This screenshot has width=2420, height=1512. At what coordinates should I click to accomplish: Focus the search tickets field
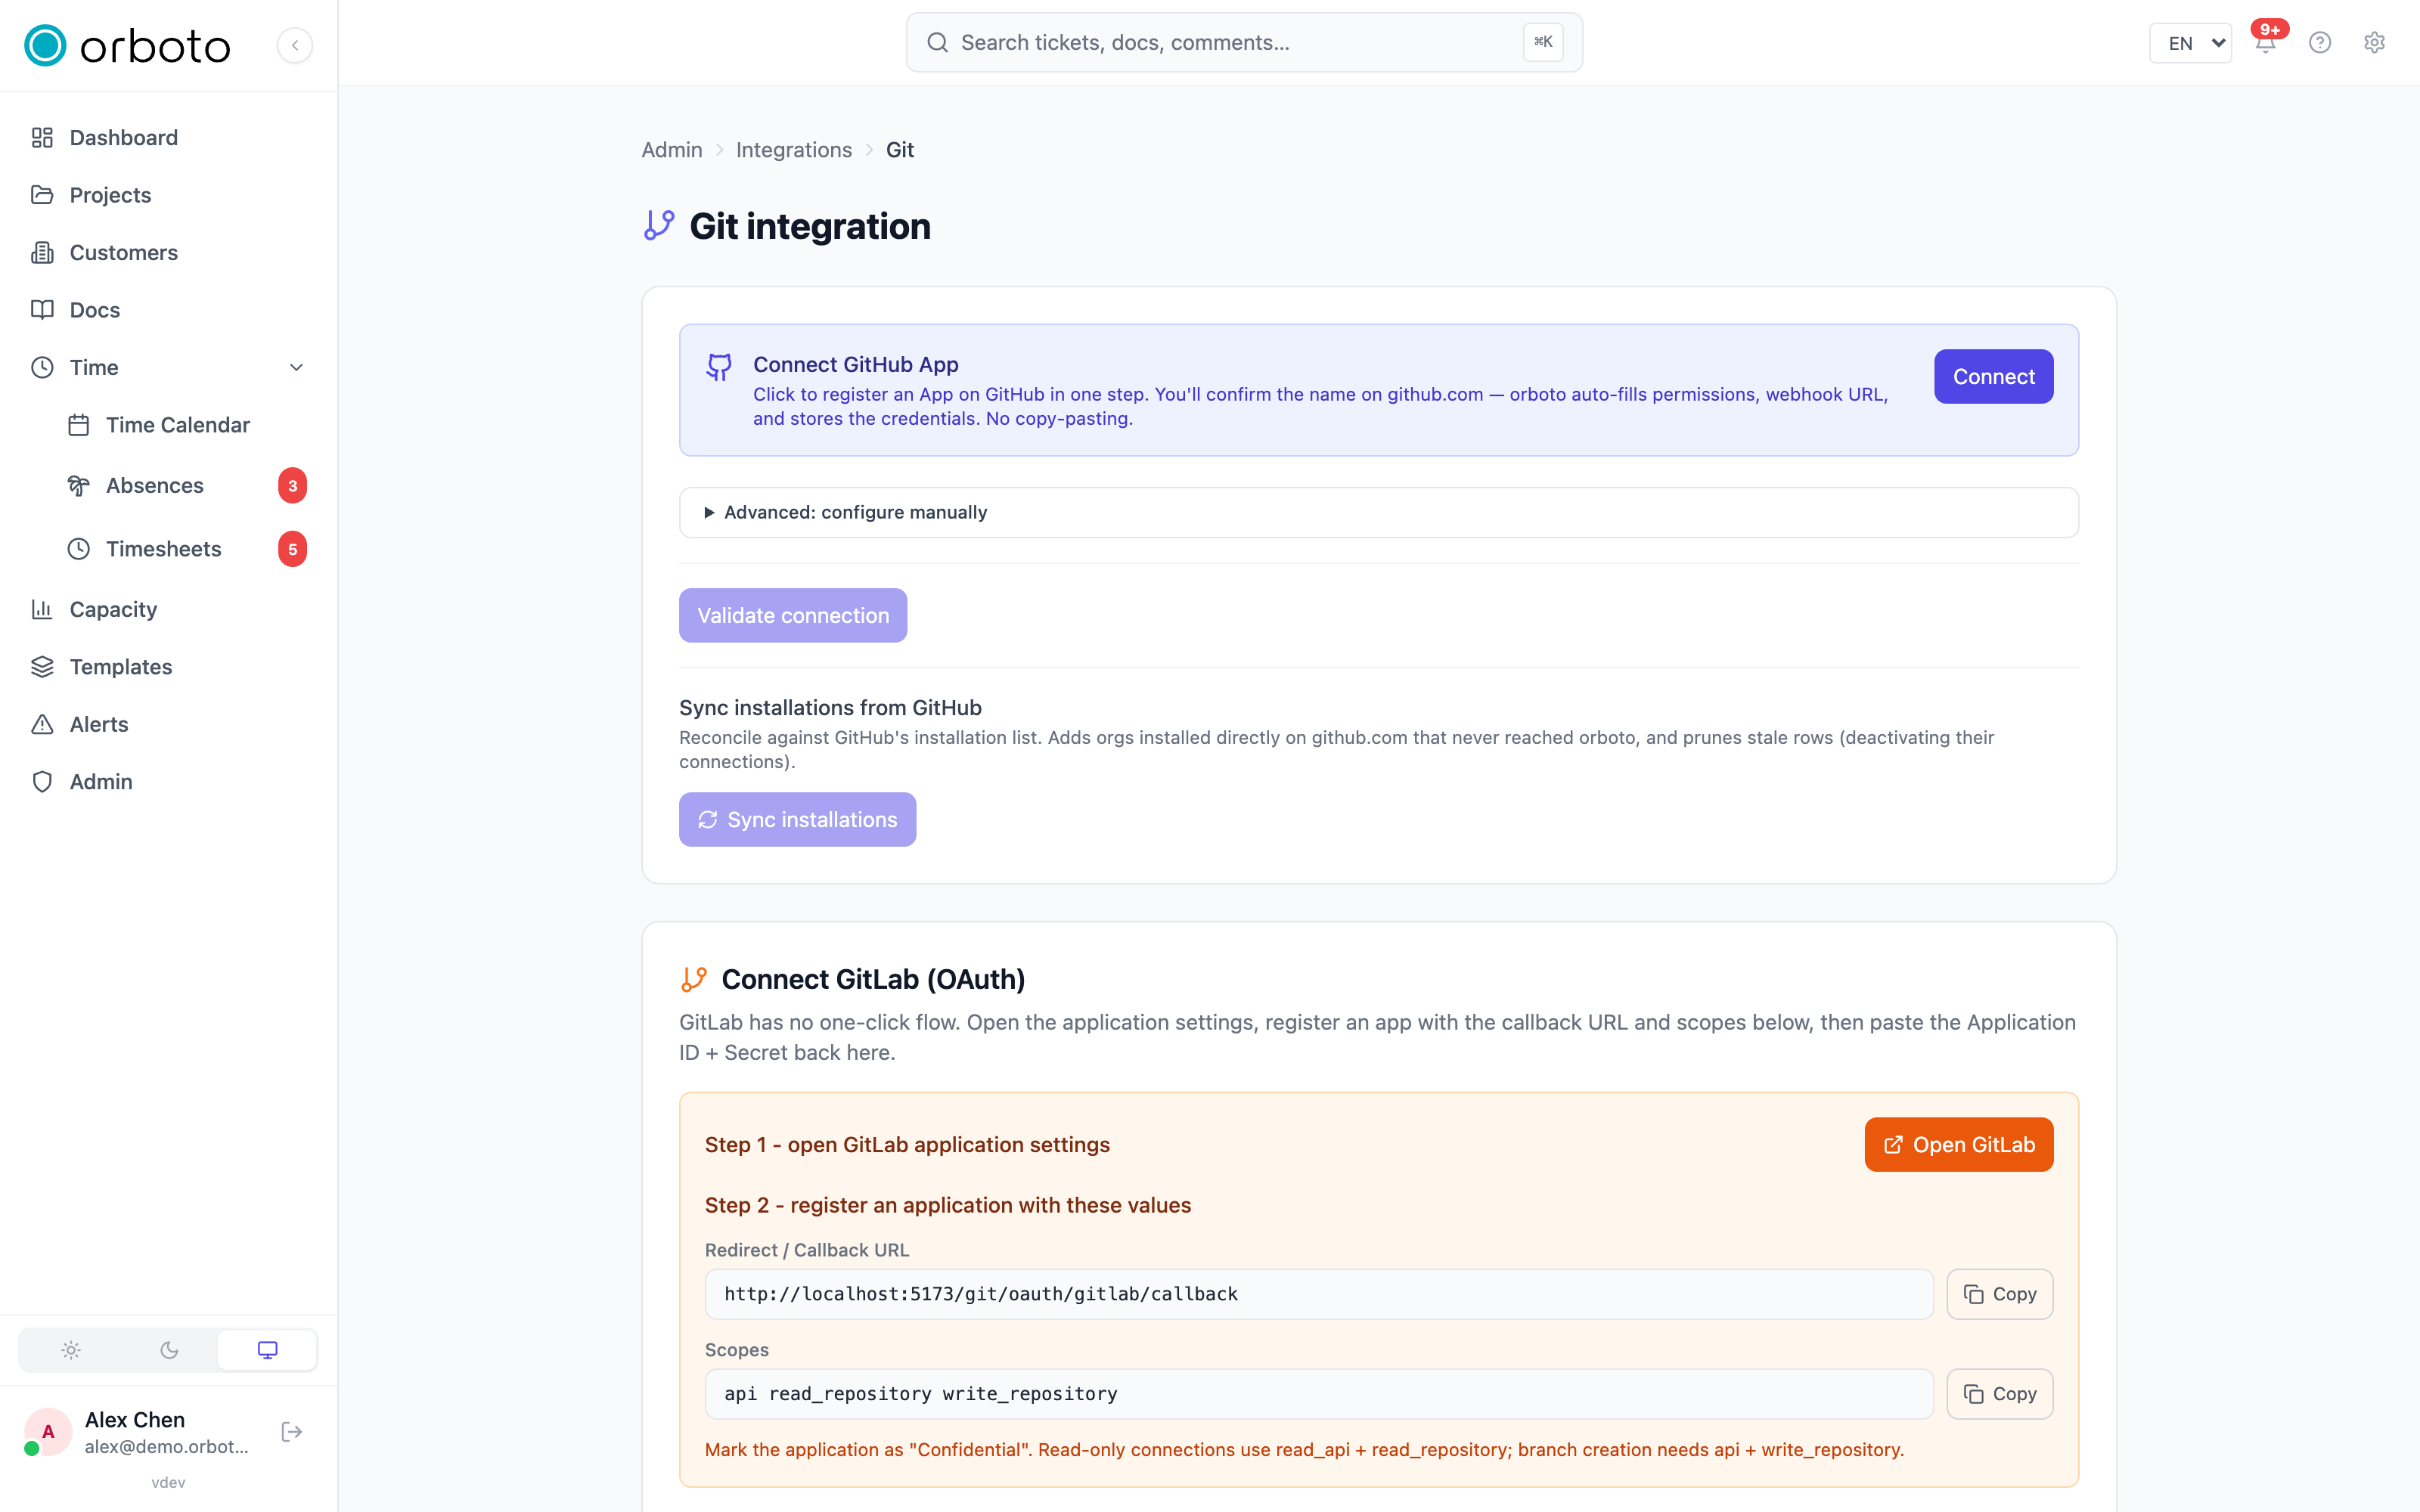(1243, 42)
